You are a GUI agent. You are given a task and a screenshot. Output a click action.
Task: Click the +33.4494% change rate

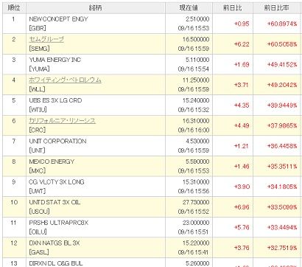pos(282,228)
